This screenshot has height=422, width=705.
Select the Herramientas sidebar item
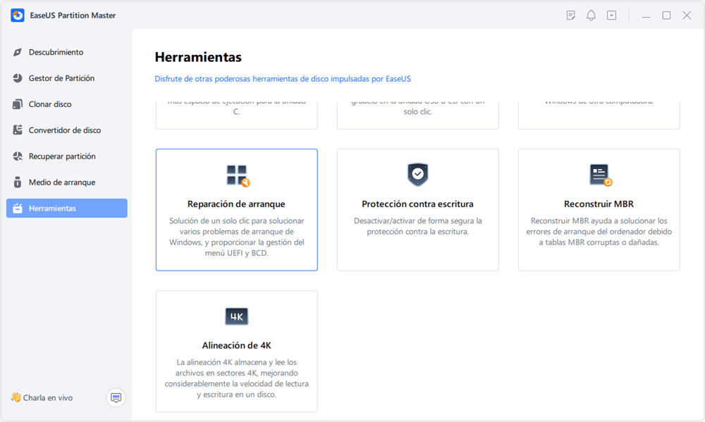point(66,208)
